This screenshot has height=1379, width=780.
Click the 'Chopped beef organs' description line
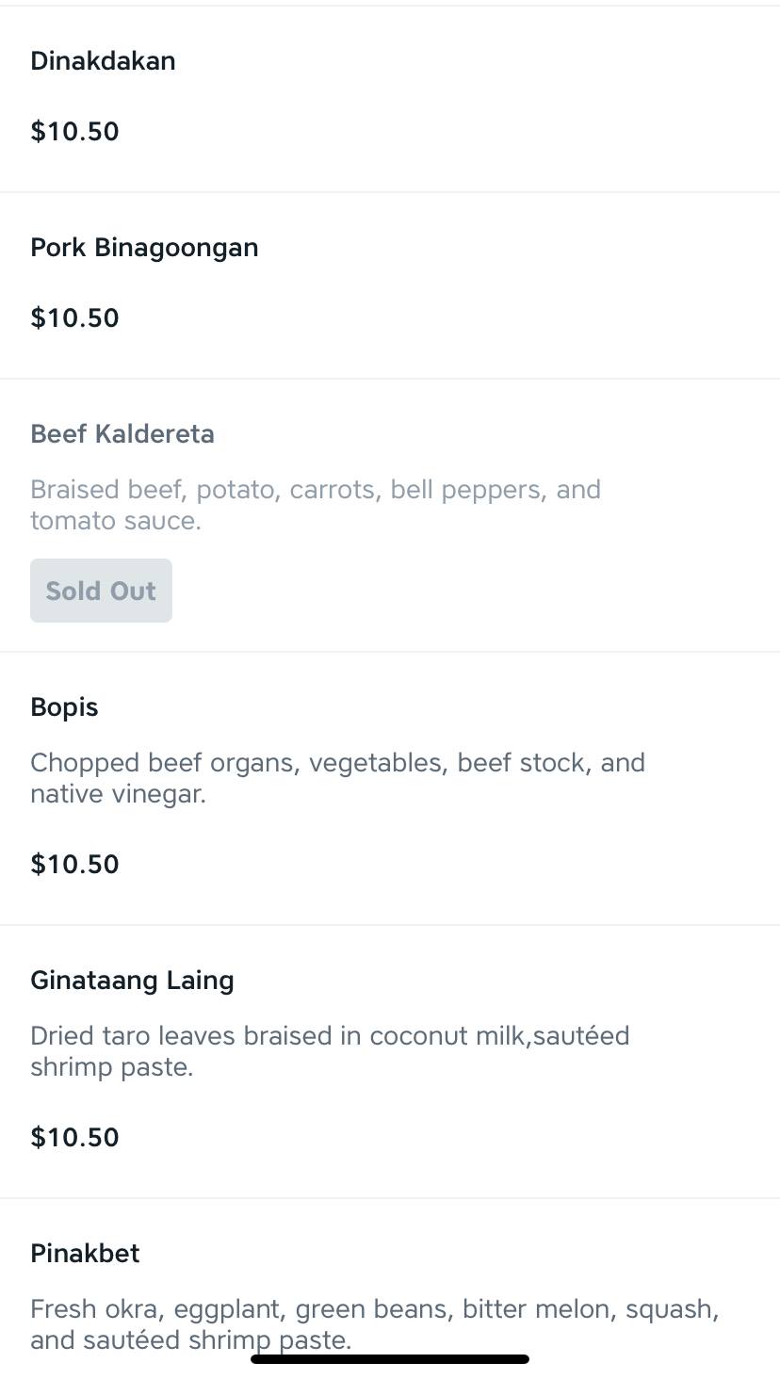pos(337,763)
